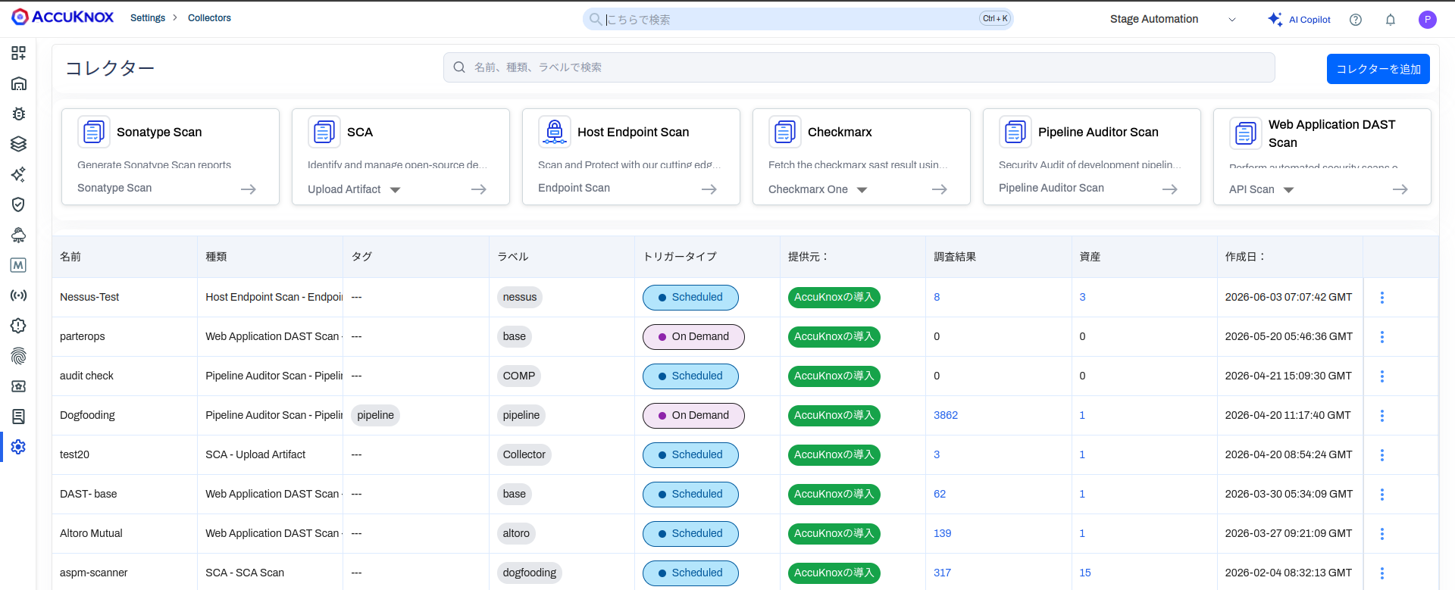Open the help question mark icon
1455x590 pixels.
point(1356,20)
